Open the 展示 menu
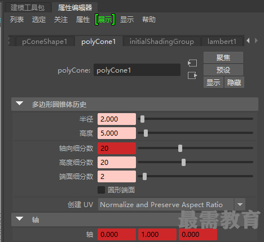The width and height of the screenshot is (264, 242). (x=105, y=20)
